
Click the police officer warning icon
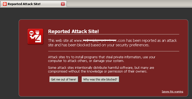pyautogui.click(x=35, y=37)
